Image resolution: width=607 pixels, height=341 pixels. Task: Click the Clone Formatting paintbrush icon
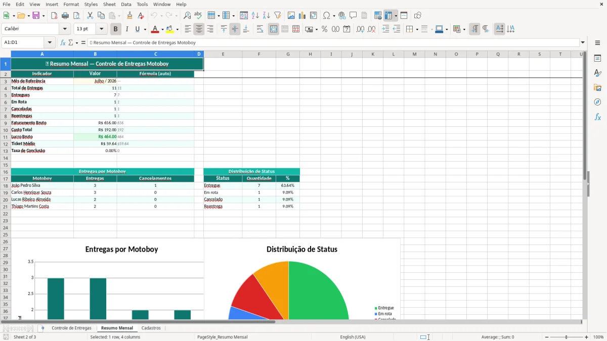[x=130, y=16]
